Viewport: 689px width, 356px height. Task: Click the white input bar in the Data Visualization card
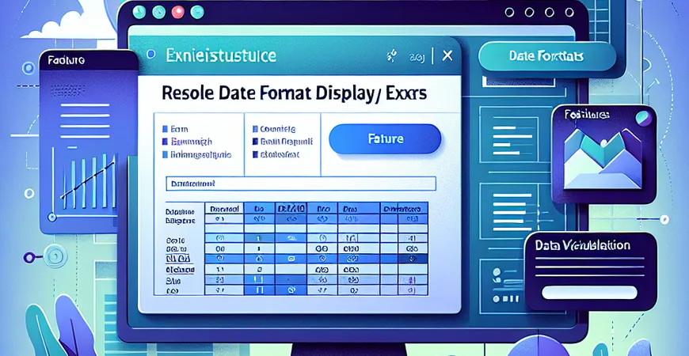590,293
